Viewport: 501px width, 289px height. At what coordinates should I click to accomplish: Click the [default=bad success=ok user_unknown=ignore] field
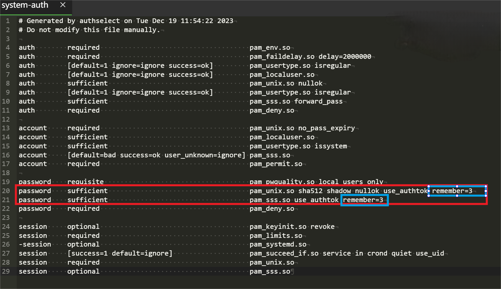156,155
